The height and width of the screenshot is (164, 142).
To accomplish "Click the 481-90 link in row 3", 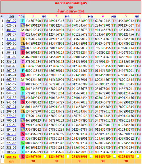I will [x=11, y=30].
